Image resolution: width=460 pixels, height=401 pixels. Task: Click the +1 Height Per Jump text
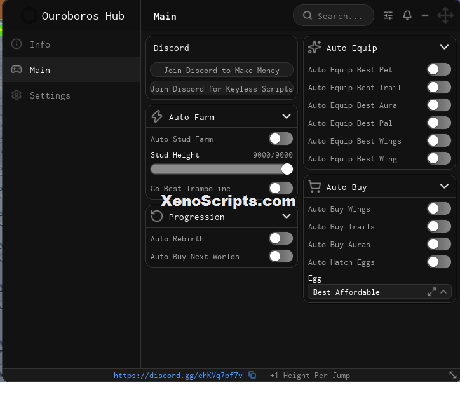(x=310, y=375)
